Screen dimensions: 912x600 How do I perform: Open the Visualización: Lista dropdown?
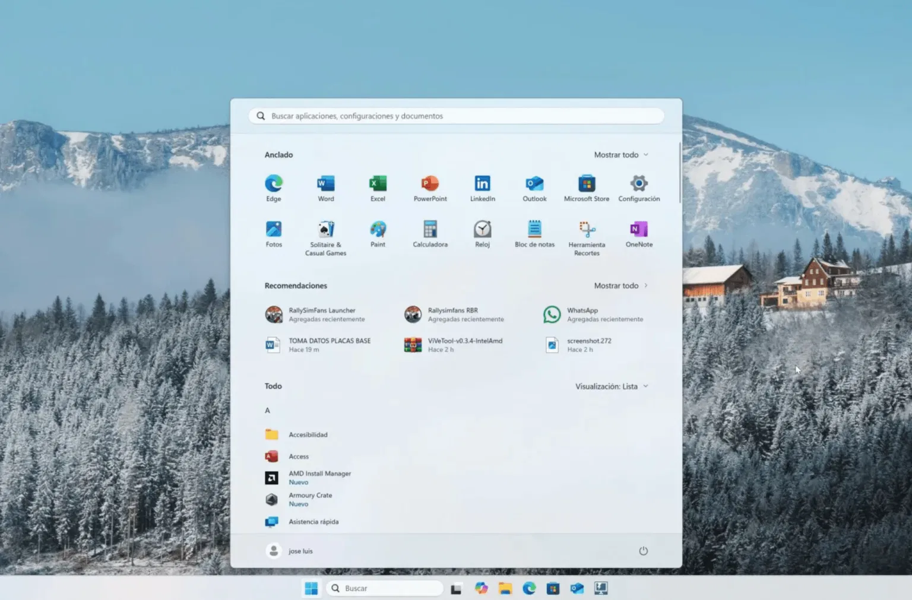pyautogui.click(x=612, y=386)
